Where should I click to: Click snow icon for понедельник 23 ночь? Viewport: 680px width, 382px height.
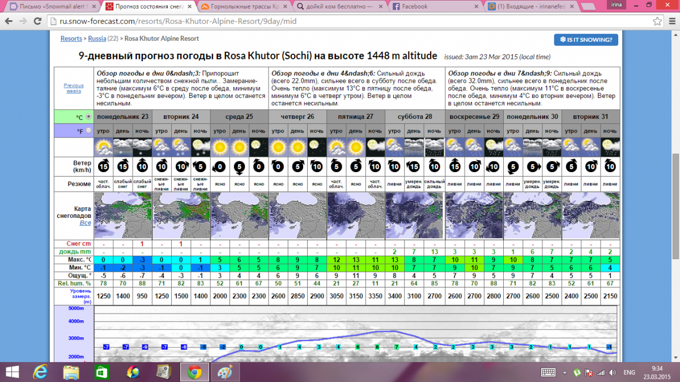coord(142,148)
